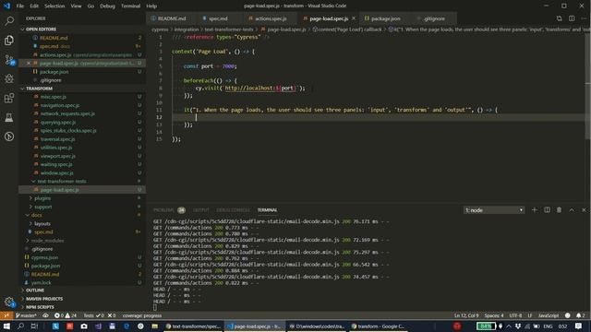Show the OUTPUT panel tab
Image resolution: width=591 pixels, height=332 pixels.
coord(201,210)
